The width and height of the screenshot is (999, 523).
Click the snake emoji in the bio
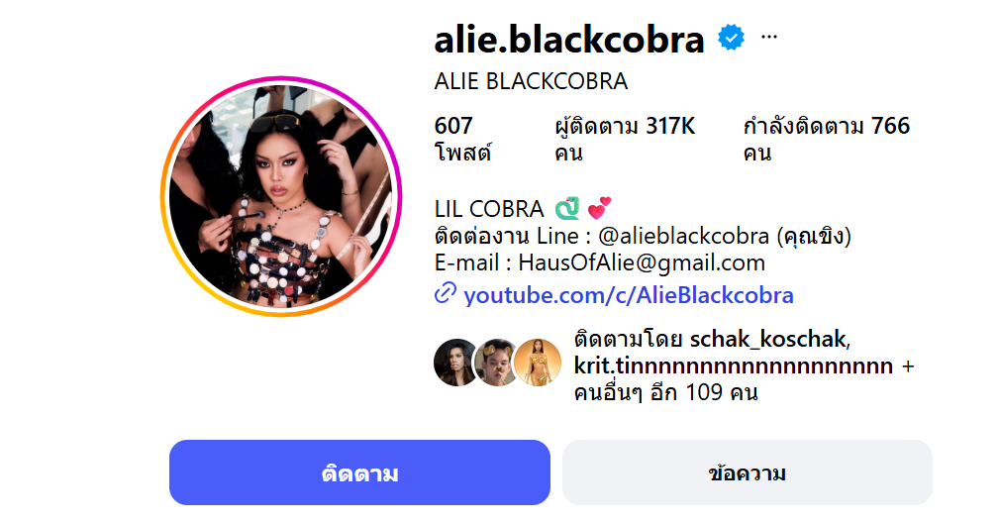[566, 208]
